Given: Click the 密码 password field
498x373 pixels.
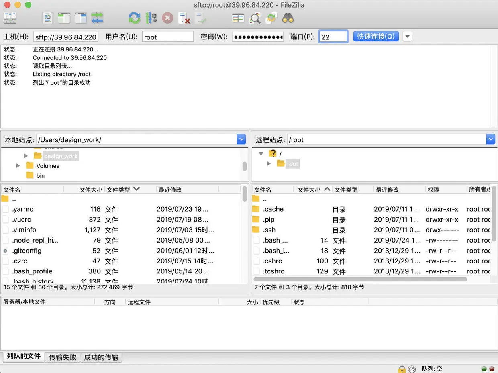Looking at the screenshot, I should coord(258,37).
